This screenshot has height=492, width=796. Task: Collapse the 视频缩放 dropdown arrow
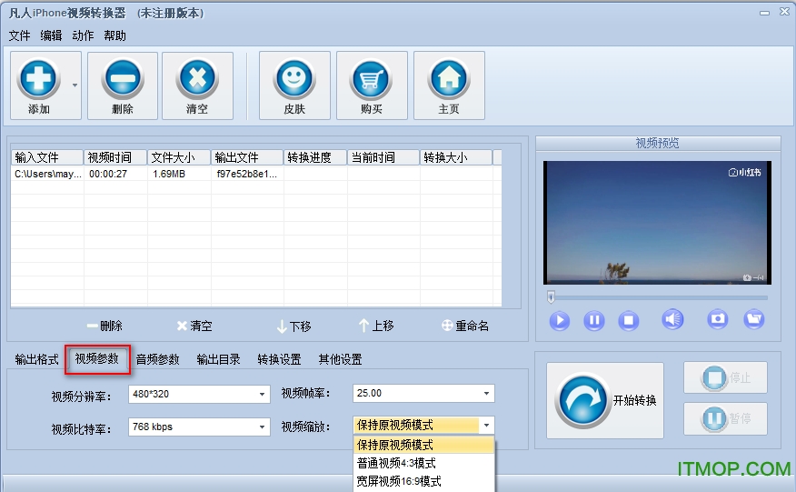click(x=486, y=425)
